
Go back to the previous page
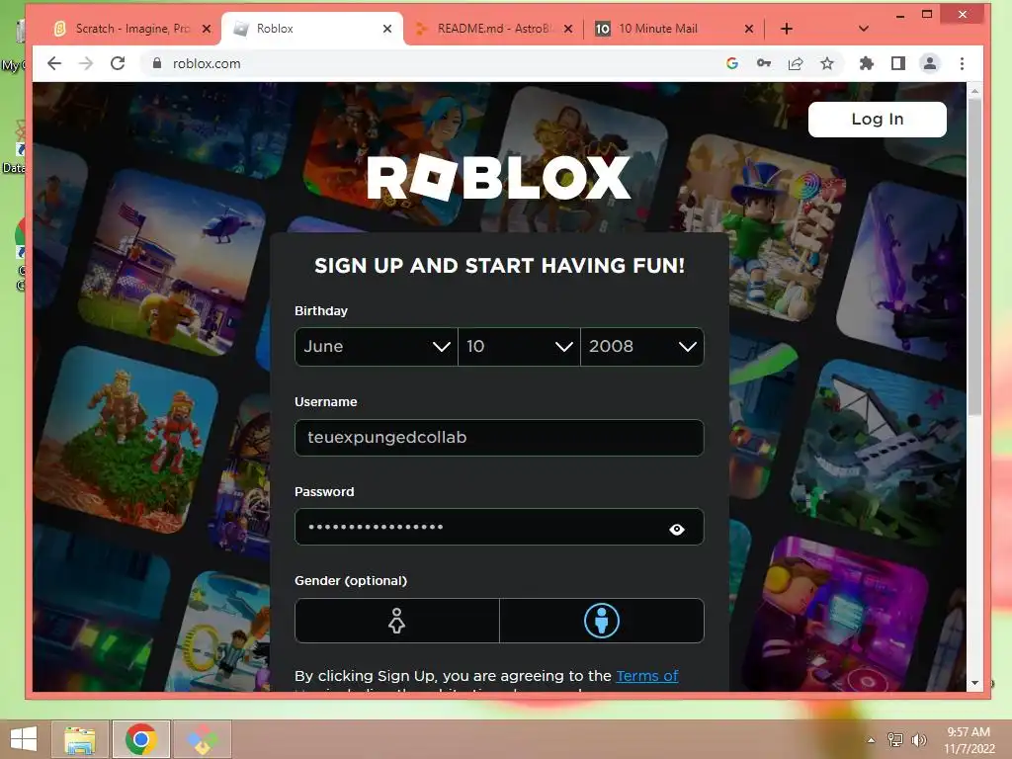click(x=54, y=63)
